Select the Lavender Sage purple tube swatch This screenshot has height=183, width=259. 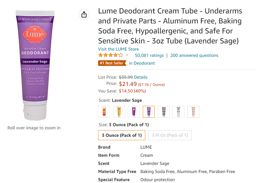(x=149, y=112)
